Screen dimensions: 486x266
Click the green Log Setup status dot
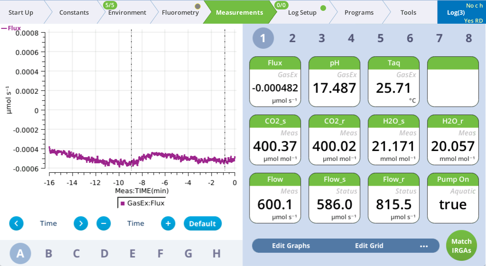323,8
